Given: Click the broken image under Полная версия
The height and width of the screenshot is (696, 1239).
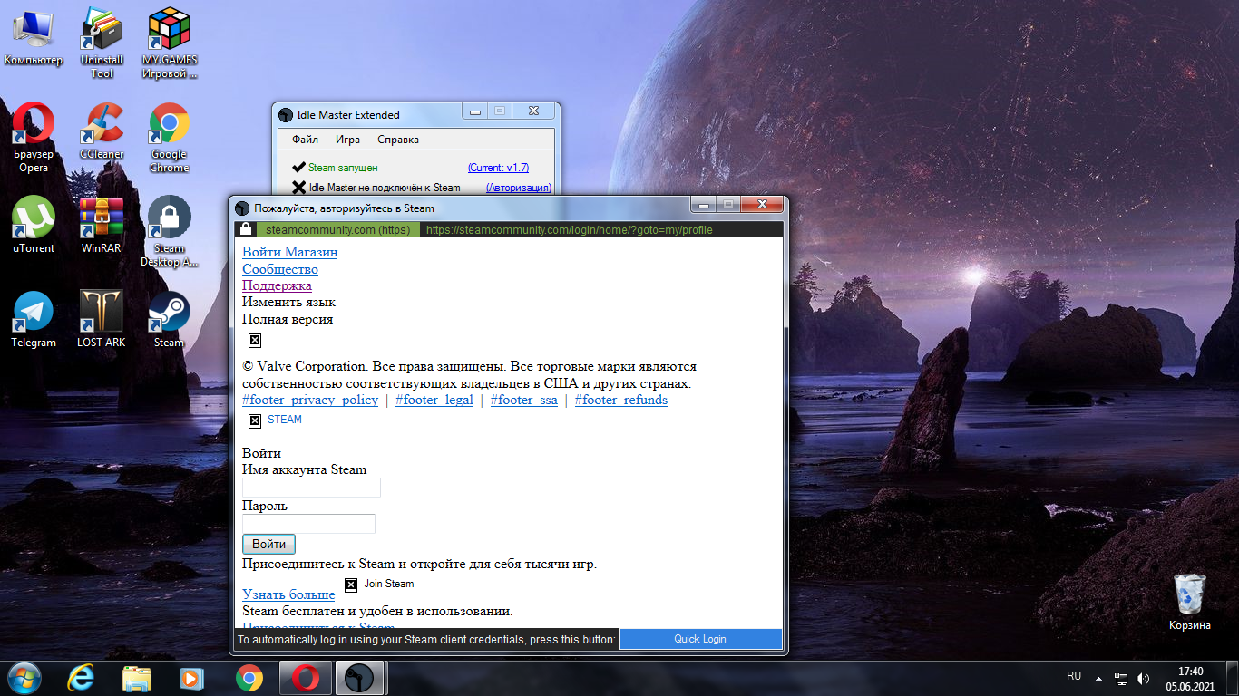Looking at the screenshot, I should 255,341.
